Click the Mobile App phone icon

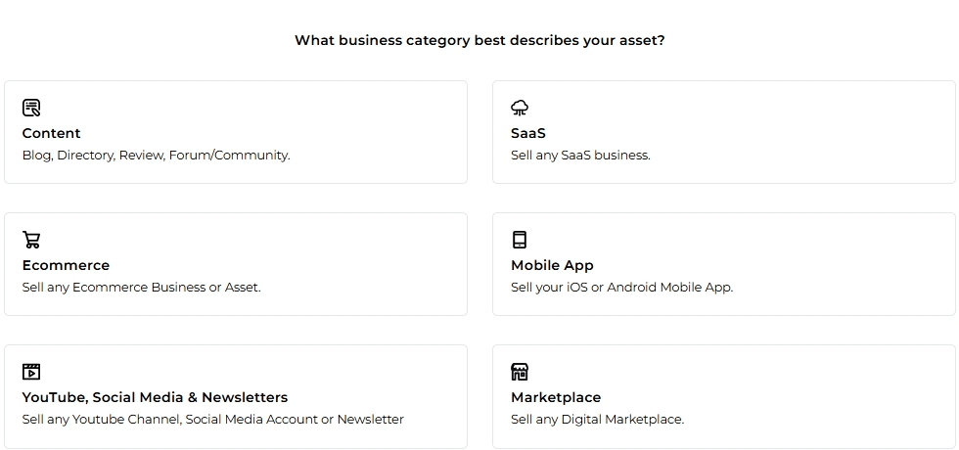pyautogui.click(x=520, y=240)
